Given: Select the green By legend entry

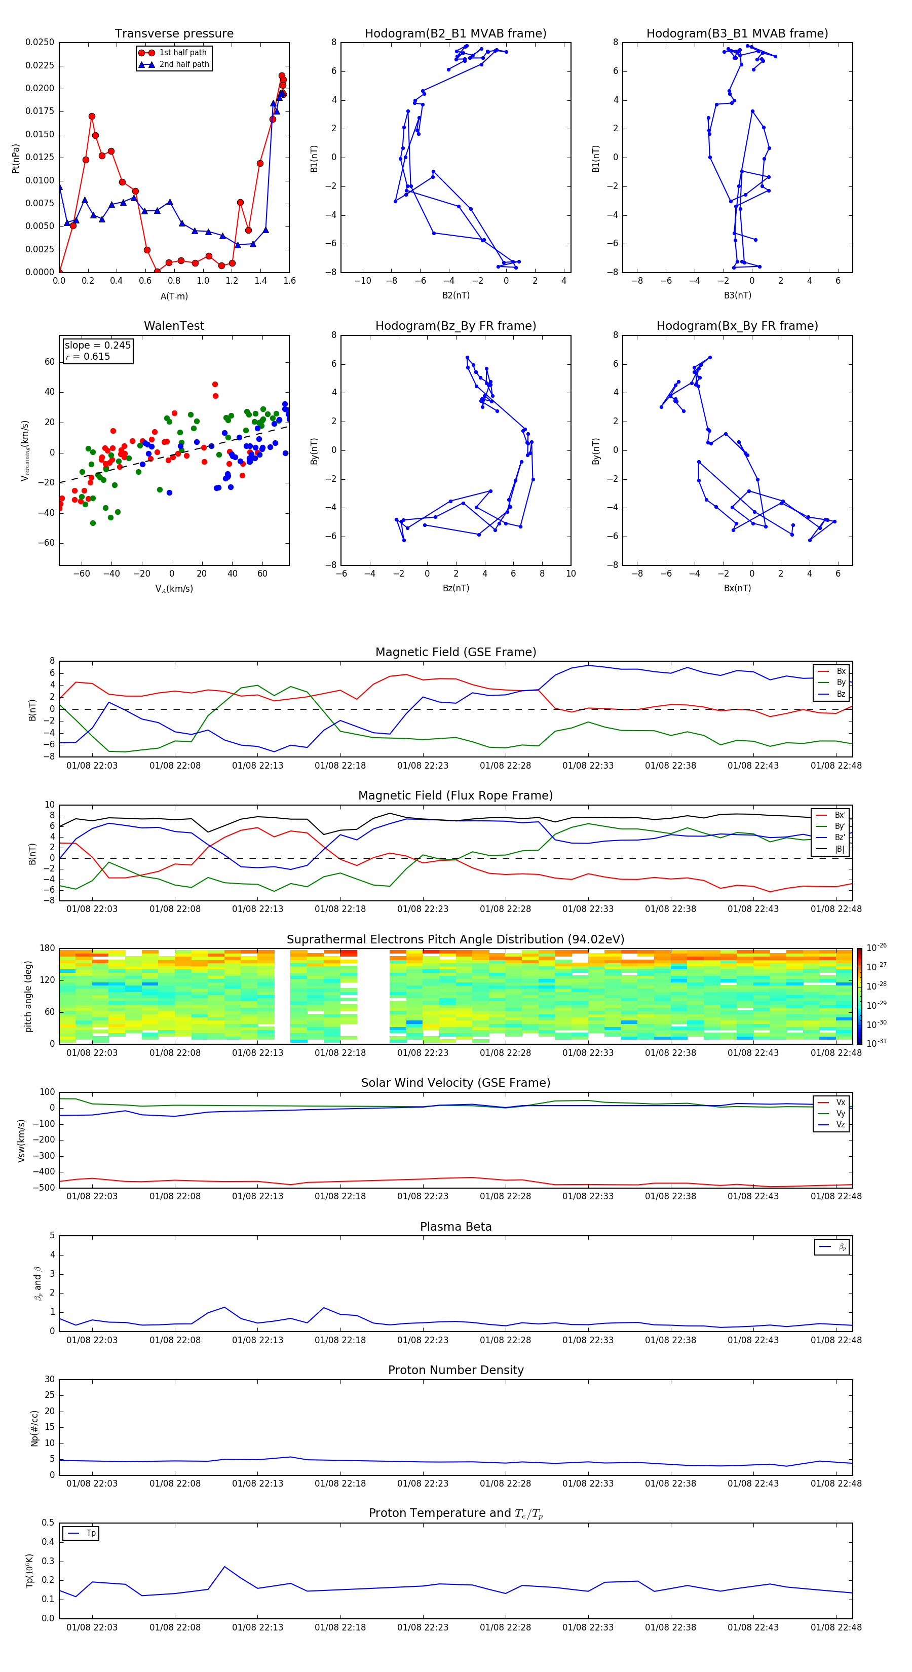Looking at the screenshot, I should [831, 682].
